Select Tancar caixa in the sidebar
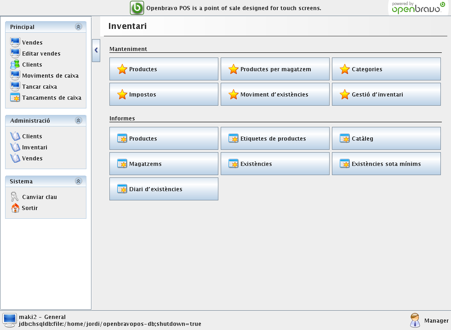The image size is (451, 330). point(40,86)
